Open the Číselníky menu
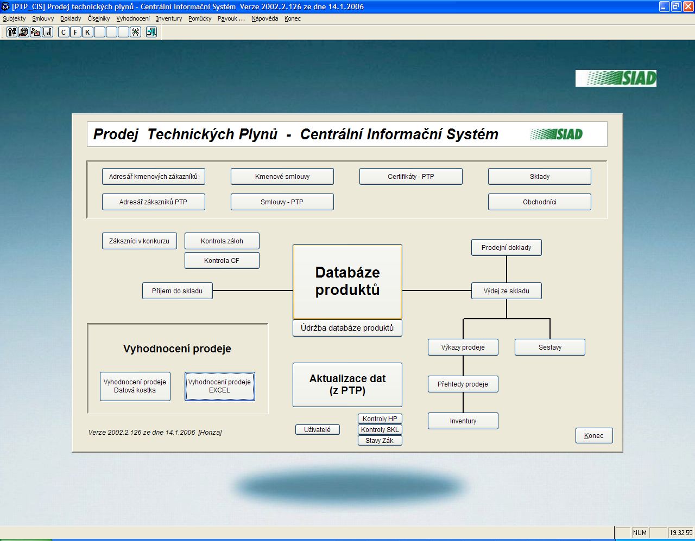 (98, 18)
